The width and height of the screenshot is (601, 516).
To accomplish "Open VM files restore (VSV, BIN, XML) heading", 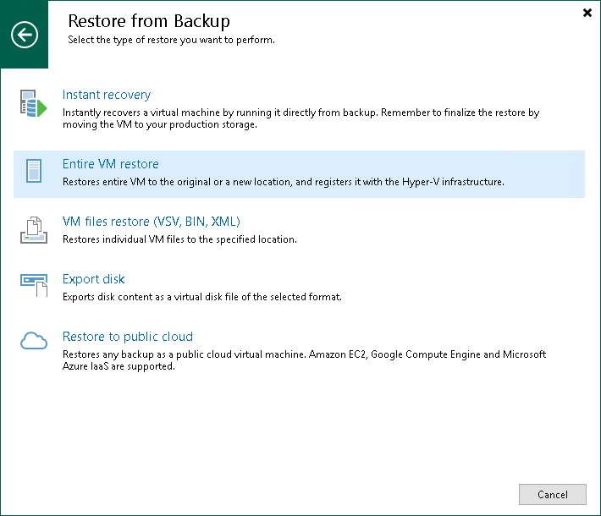I will click(152, 222).
